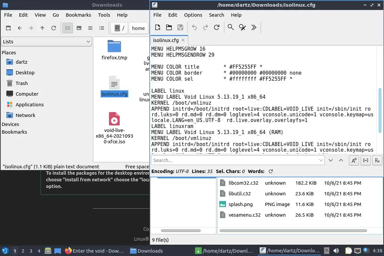Open Applications in Places
The image size is (384, 256).
pyautogui.click(x=30, y=105)
